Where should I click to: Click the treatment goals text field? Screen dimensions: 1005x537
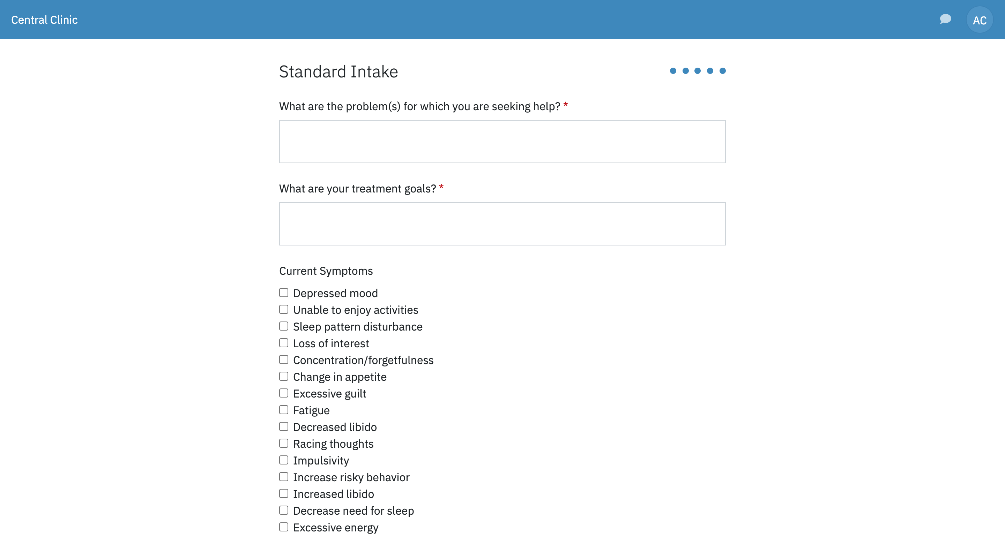502,224
